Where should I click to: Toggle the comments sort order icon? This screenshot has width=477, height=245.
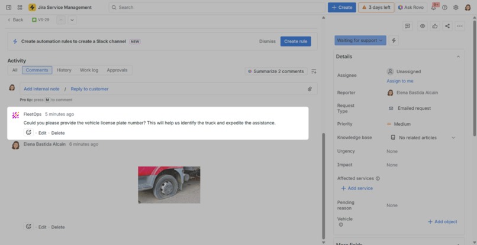[x=314, y=71]
